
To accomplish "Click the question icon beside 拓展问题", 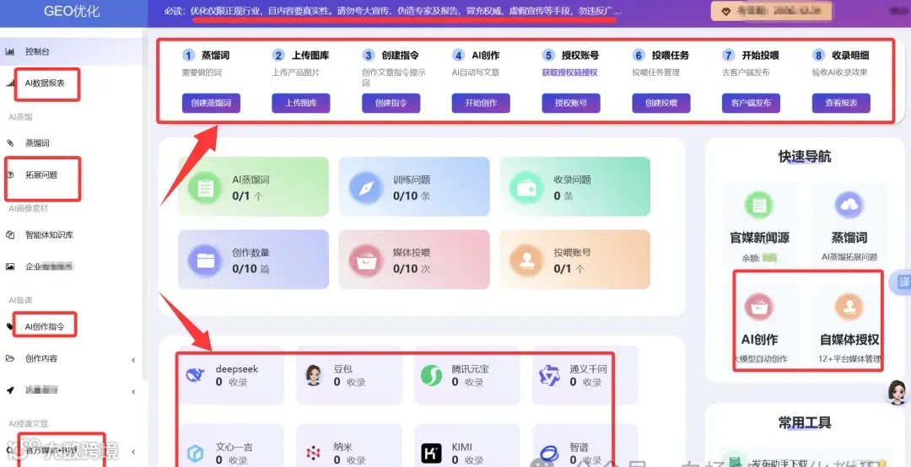I will (10, 174).
